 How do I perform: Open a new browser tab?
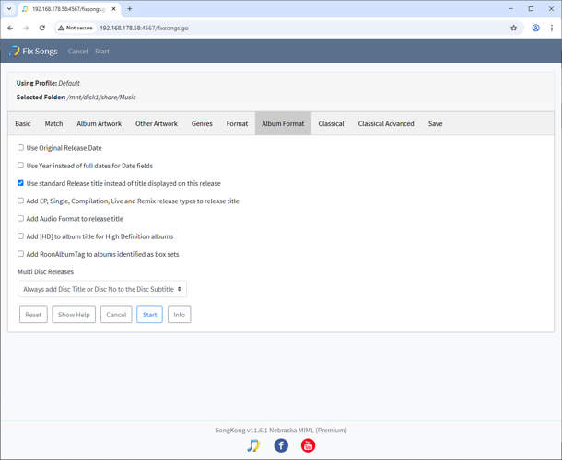click(130, 9)
